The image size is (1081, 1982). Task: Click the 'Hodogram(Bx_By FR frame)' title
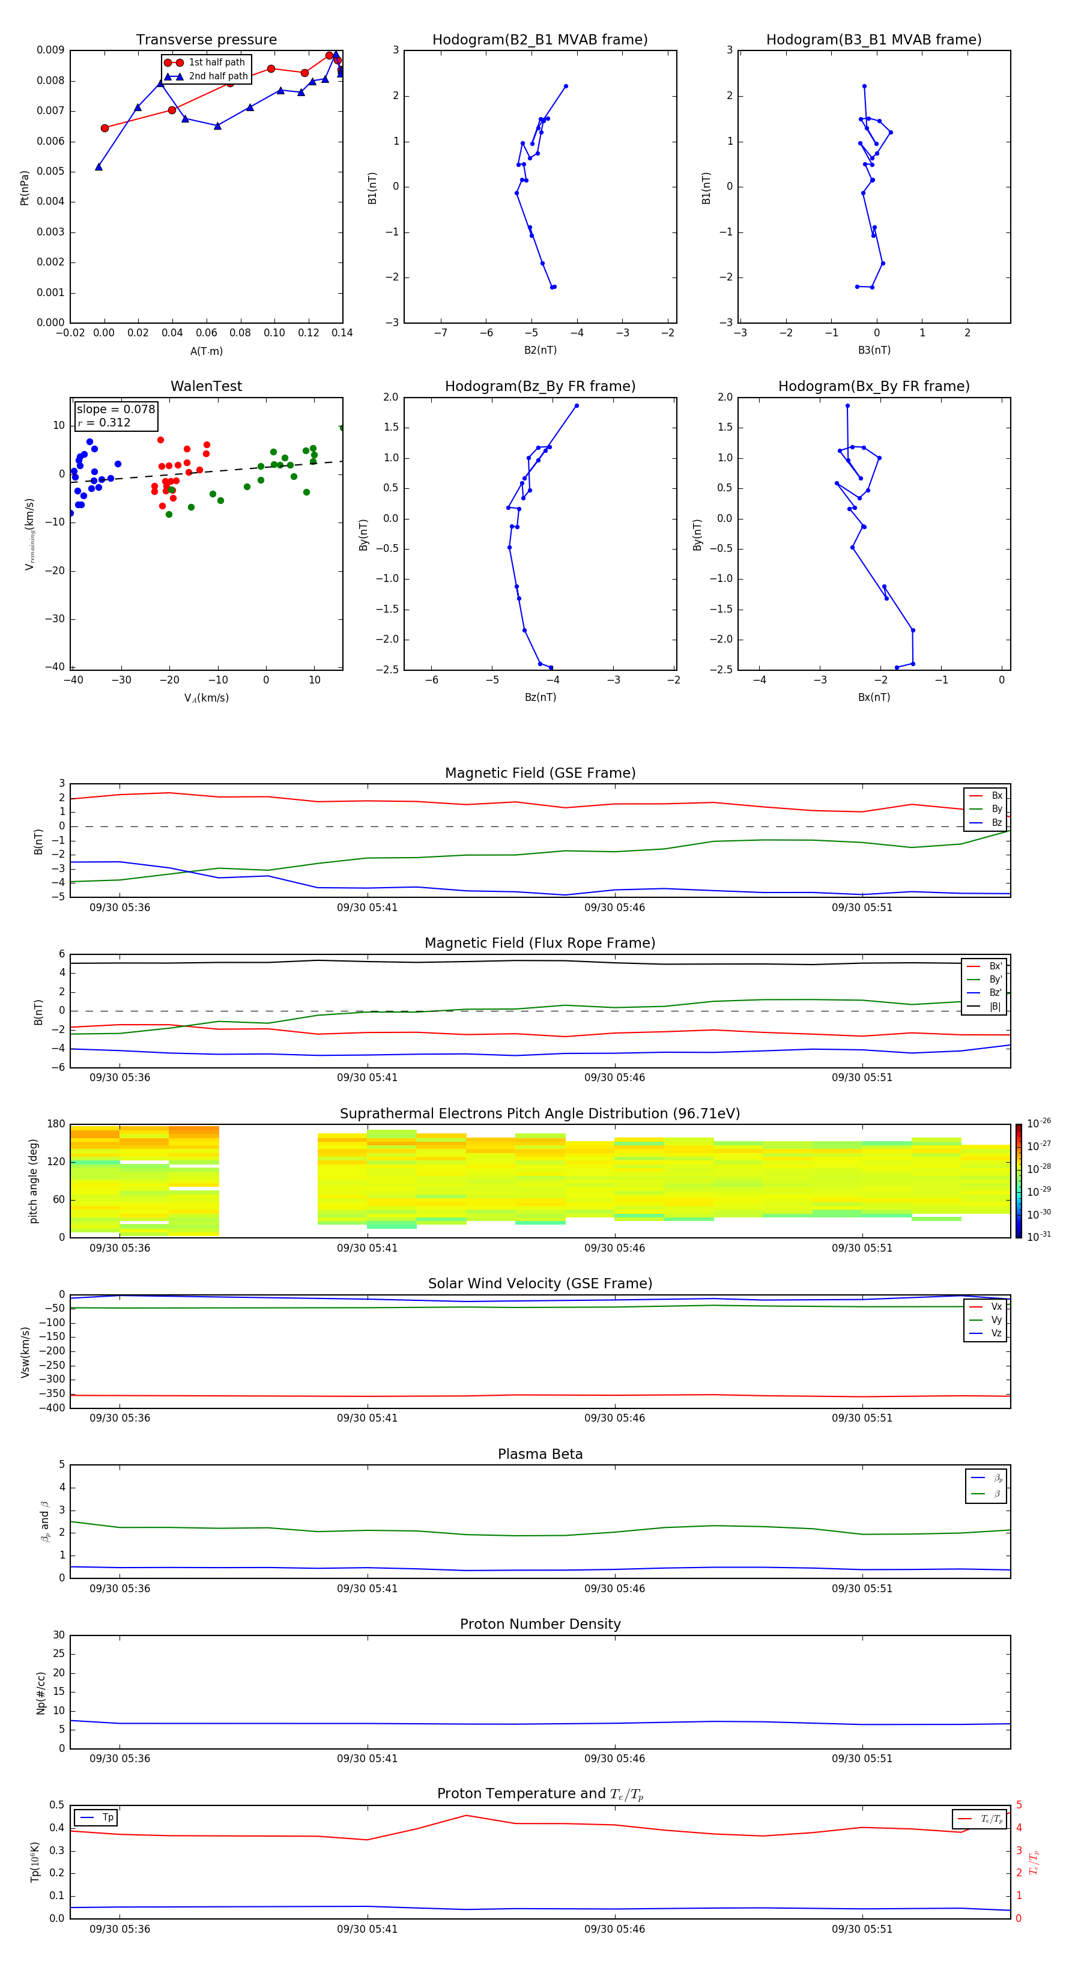(874, 386)
